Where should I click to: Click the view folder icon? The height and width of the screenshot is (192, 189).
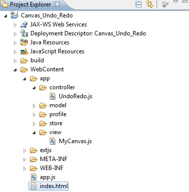pos(43,132)
